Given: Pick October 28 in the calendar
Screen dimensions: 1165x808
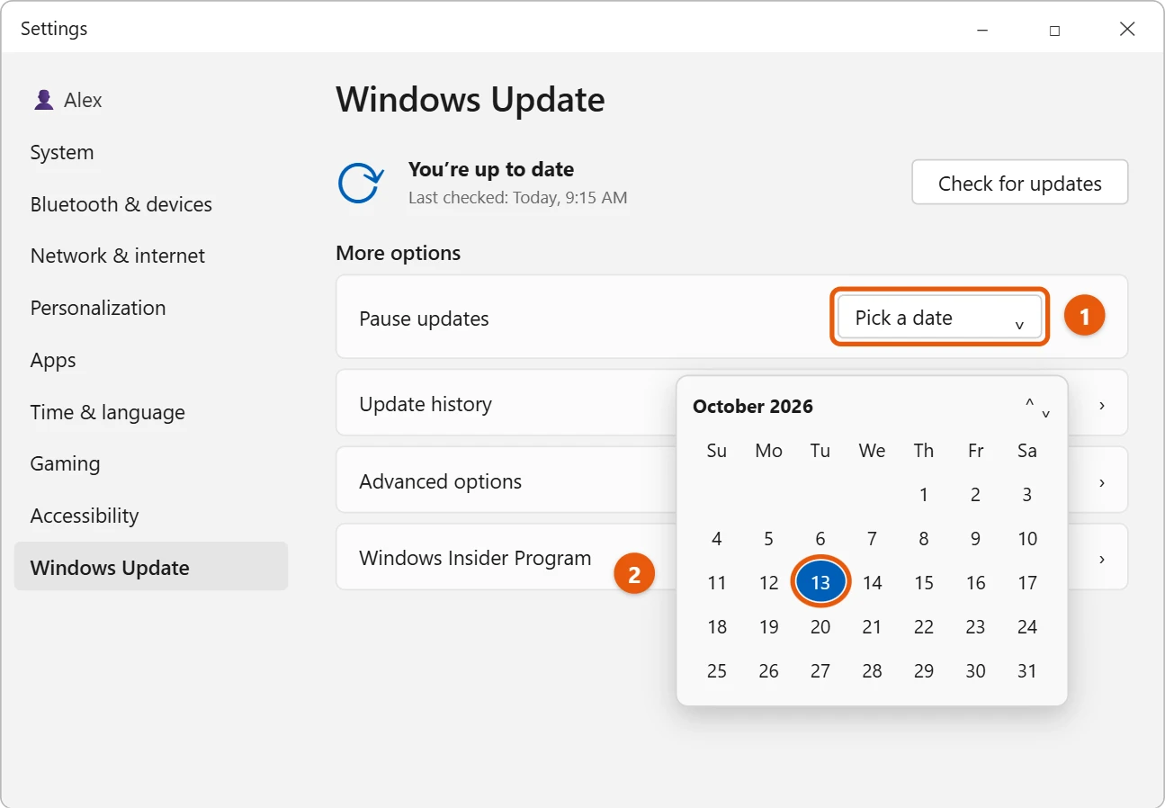Looking at the screenshot, I should click(x=872, y=670).
